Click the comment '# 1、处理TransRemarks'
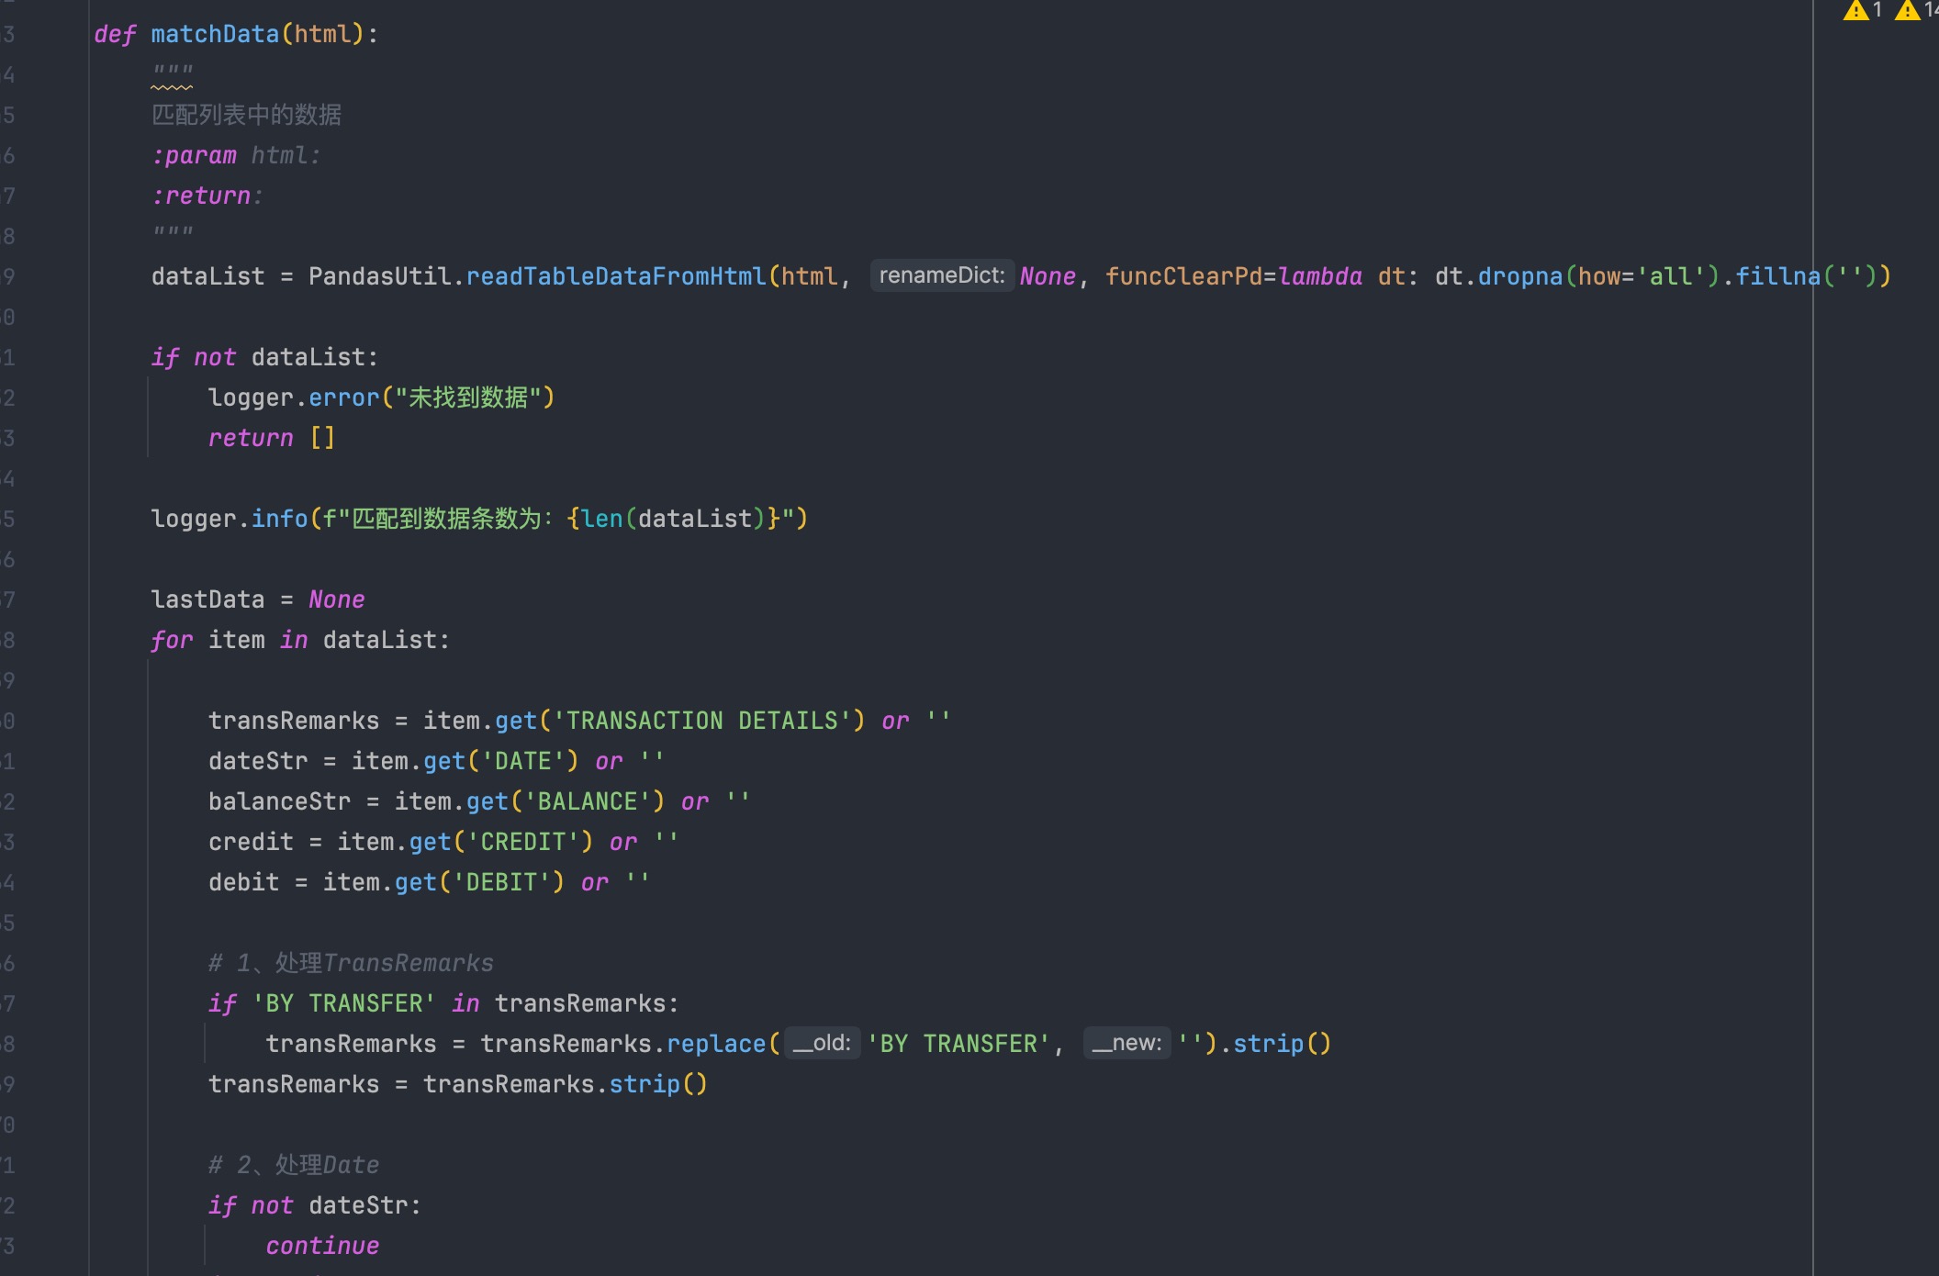This screenshot has height=1276, width=1939. point(351,963)
